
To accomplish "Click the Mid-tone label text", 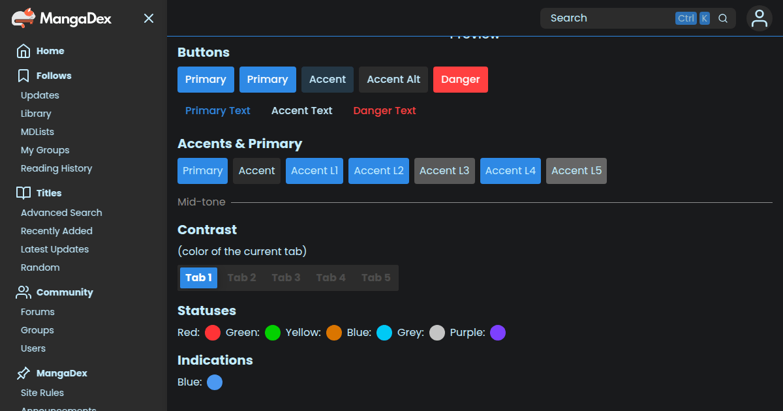I will point(202,202).
